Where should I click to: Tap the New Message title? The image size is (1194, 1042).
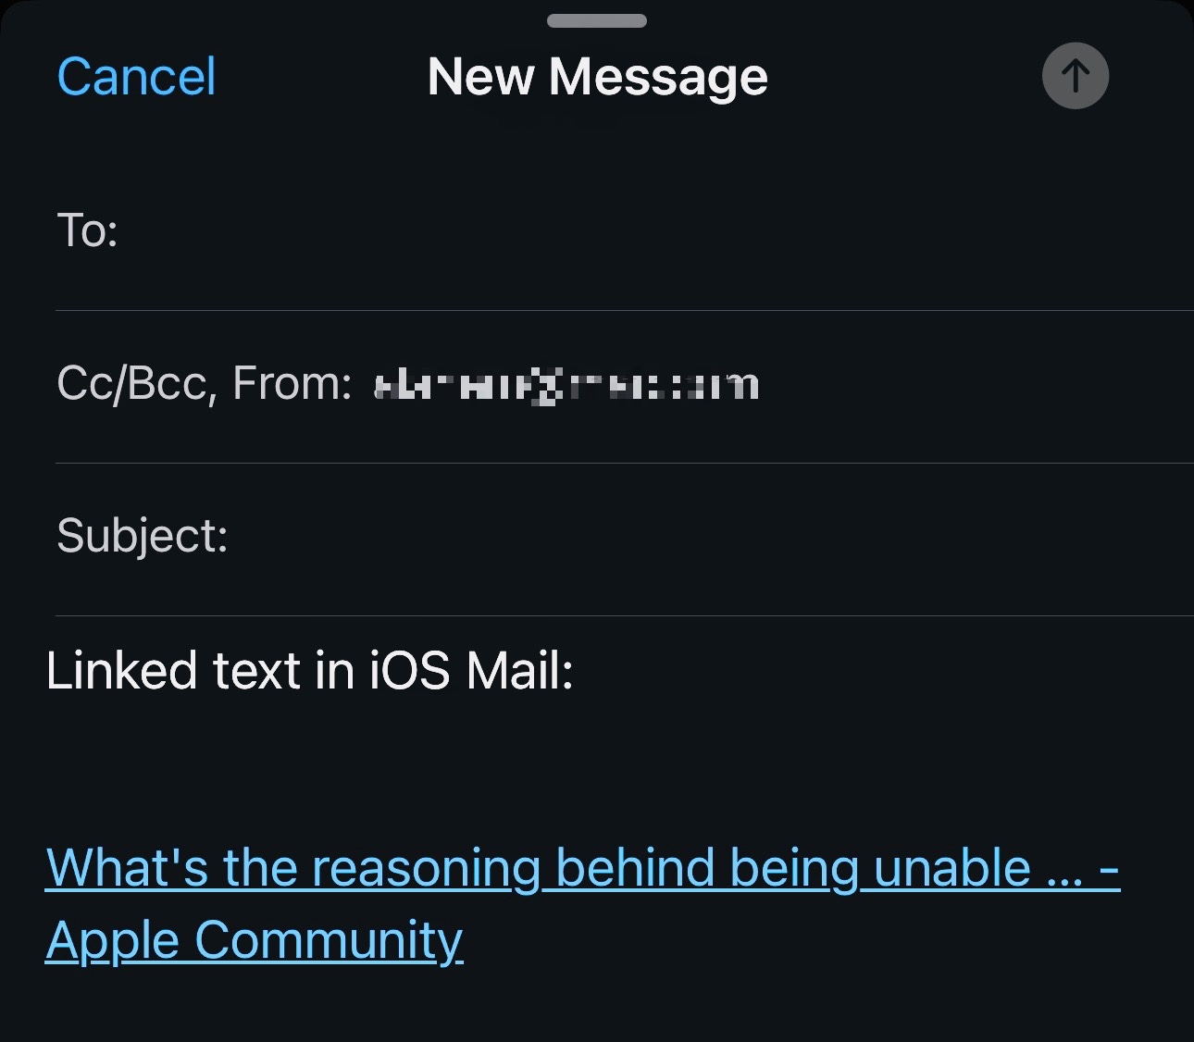[597, 77]
